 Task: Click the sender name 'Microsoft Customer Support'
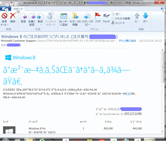(18, 41)
